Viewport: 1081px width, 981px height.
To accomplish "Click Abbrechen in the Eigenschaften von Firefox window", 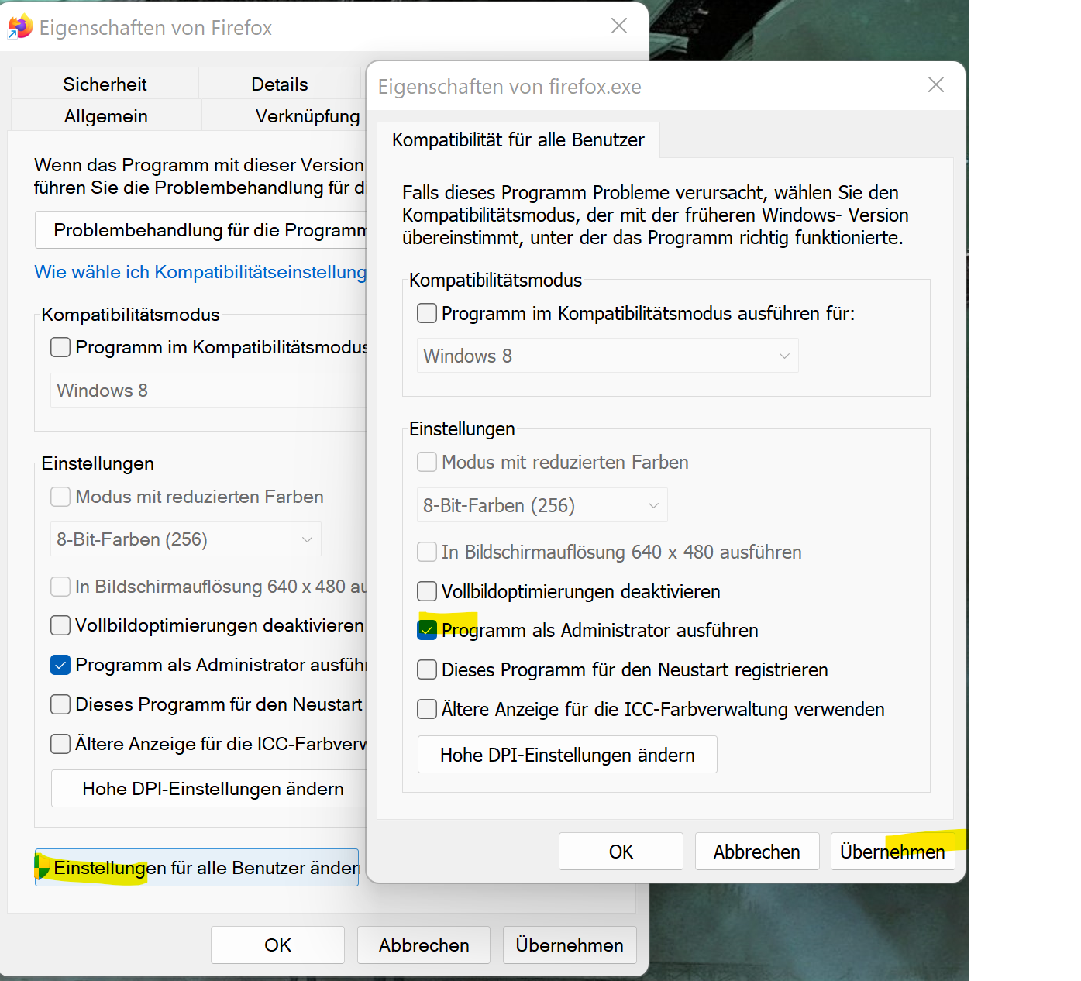I will tap(424, 945).
